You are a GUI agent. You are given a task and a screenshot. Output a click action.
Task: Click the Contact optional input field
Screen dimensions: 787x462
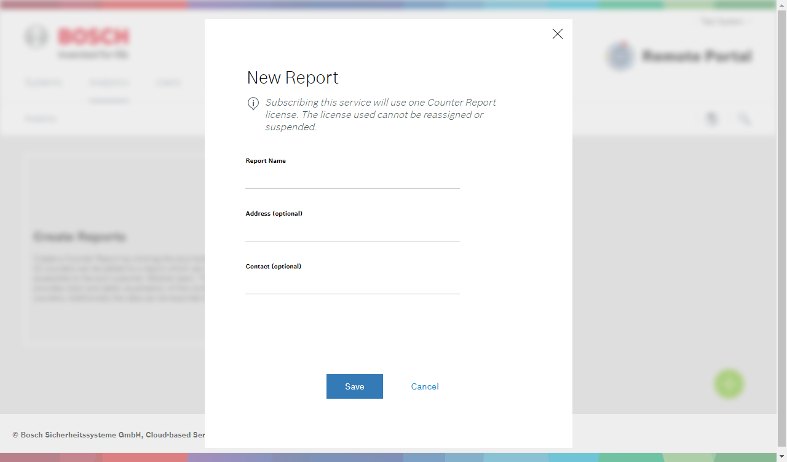pos(352,287)
